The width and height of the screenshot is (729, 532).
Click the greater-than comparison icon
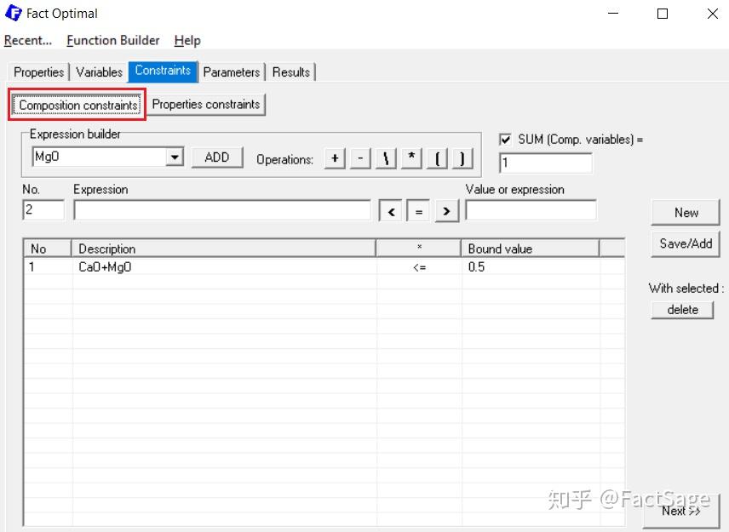coord(446,210)
